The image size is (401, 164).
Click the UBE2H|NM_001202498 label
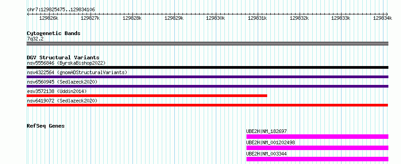(x=271, y=142)
